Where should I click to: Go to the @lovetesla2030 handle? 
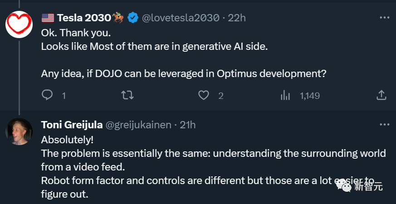pyautogui.click(x=181, y=18)
